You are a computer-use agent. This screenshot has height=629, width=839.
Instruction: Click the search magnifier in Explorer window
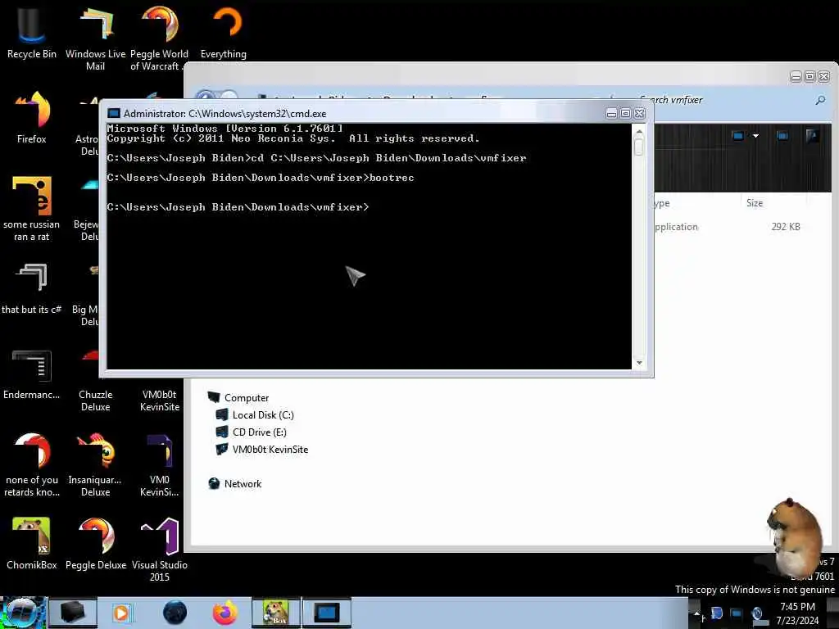click(820, 100)
